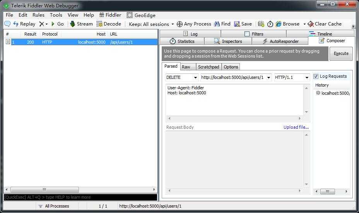Click the comment speech bubble icon
The height and width of the screenshot is (213, 359).
click(x=7, y=24)
